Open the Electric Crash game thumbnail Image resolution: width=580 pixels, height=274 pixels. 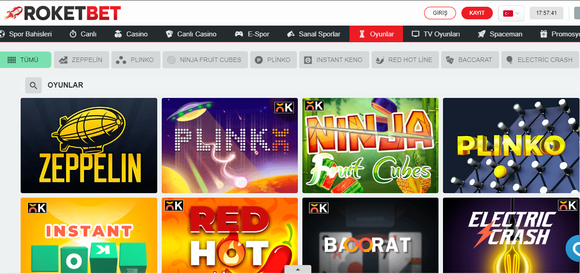pos(511,235)
